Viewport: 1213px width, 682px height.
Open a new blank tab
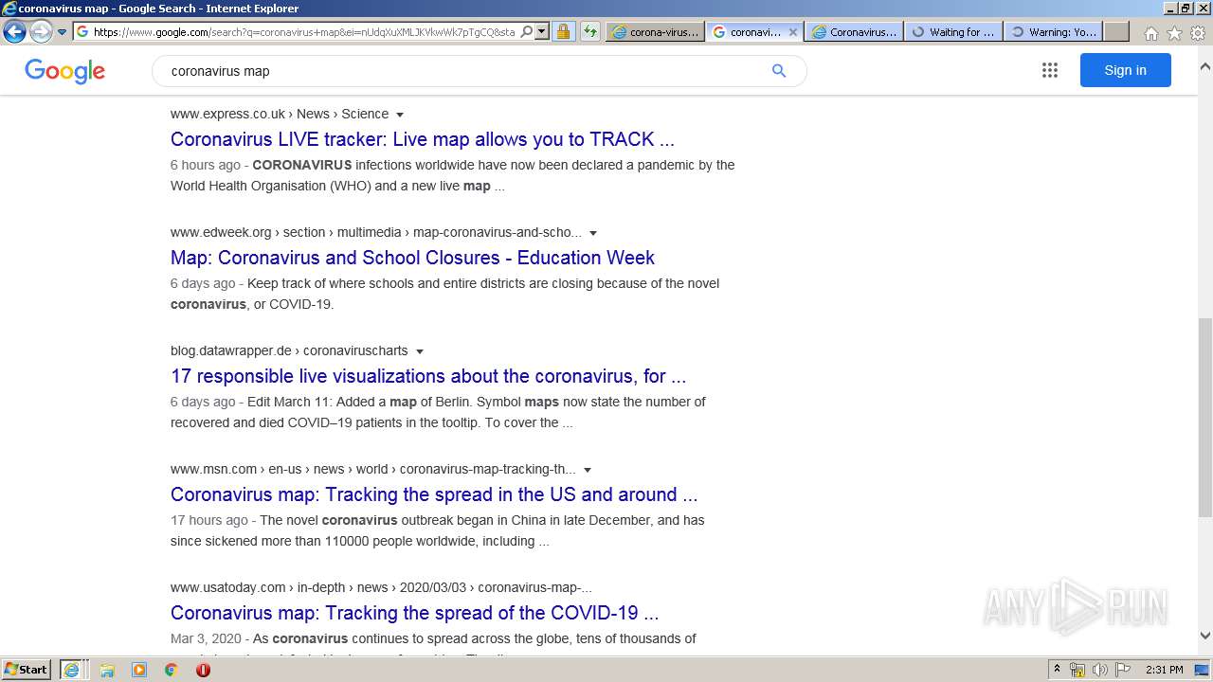1116,31
